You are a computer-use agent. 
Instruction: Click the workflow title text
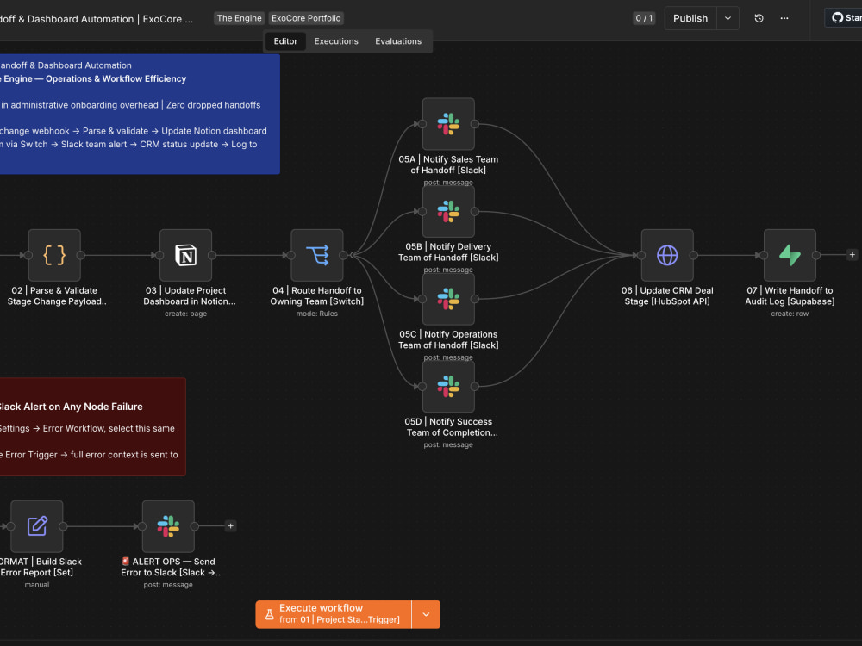coord(97,19)
